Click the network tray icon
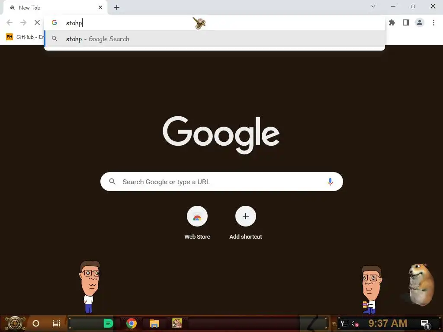Viewport: 443px width, 332px height. point(344,323)
